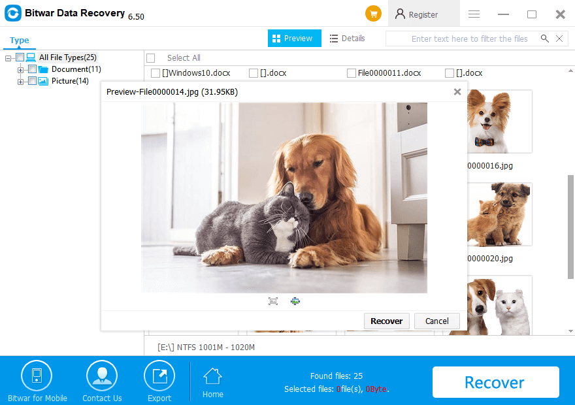Maximize the Bitwar window
Image resolution: width=575 pixels, height=405 pixels.
click(x=532, y=14)
